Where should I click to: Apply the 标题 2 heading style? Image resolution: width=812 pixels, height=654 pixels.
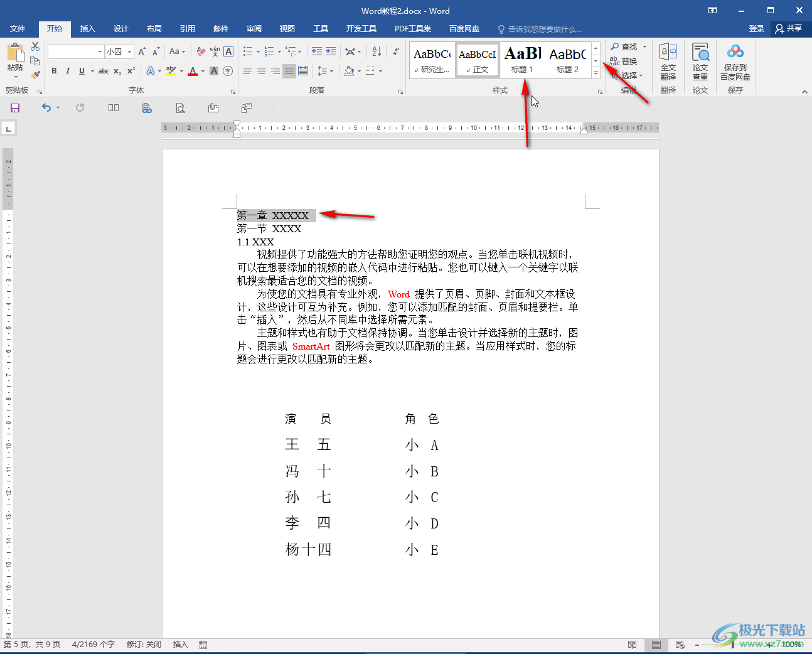click(x=568, y=60)
